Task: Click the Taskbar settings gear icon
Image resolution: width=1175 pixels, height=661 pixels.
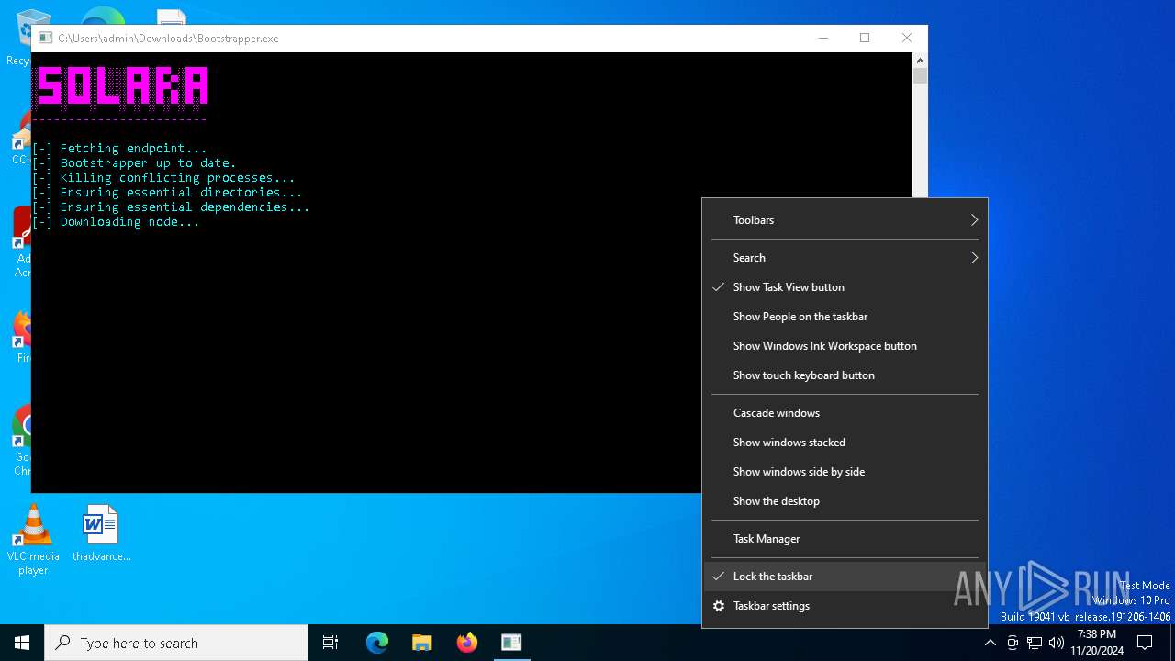Action: (x=719, y=606)
